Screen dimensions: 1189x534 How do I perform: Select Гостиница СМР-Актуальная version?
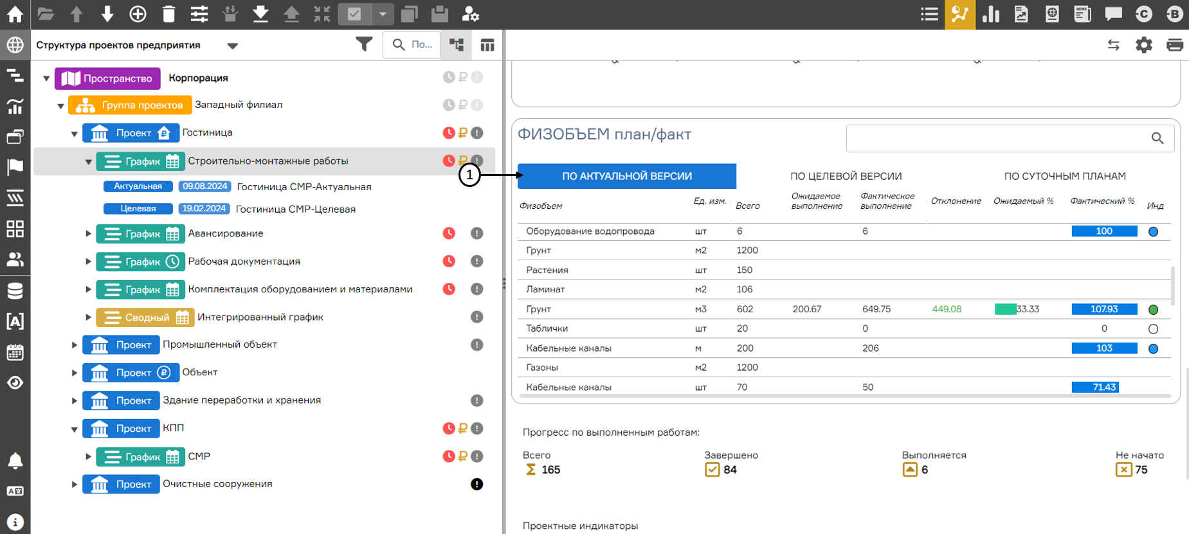304,187
